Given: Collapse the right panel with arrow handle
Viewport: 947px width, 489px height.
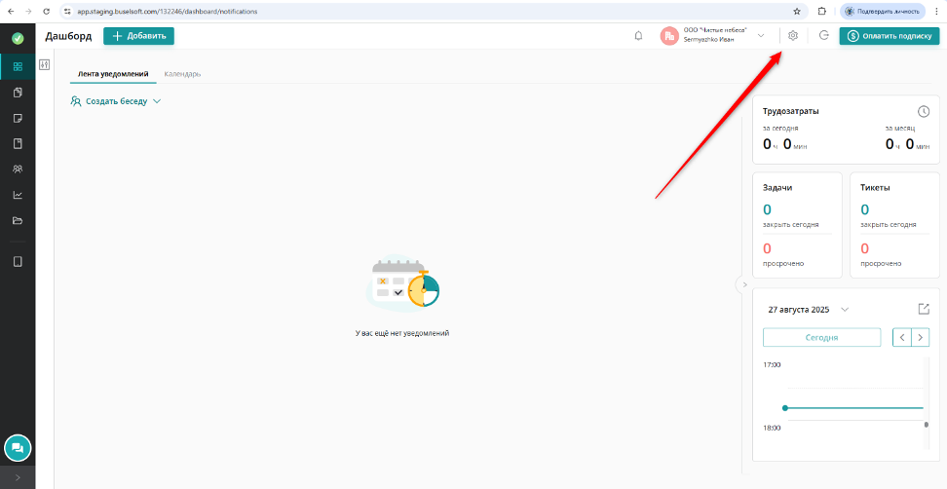Looking at the screenshot, I should coord(744,283).
